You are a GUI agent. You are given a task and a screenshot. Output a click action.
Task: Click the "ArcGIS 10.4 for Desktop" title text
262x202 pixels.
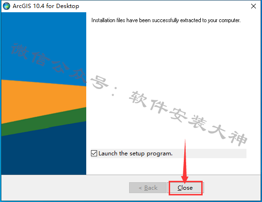point(46,6)
